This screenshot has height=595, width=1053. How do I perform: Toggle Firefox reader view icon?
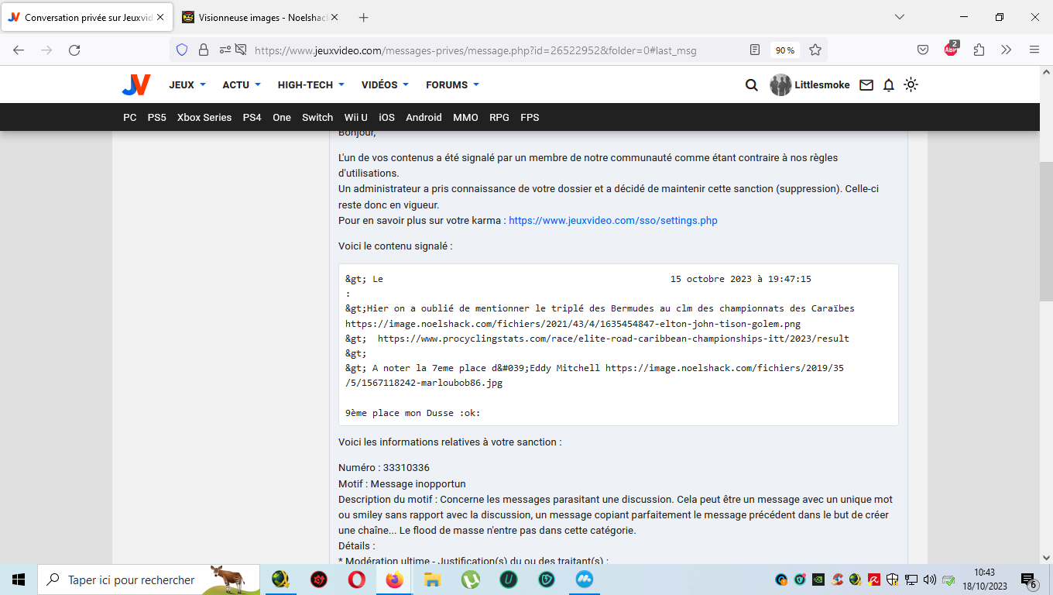[755, 50]
